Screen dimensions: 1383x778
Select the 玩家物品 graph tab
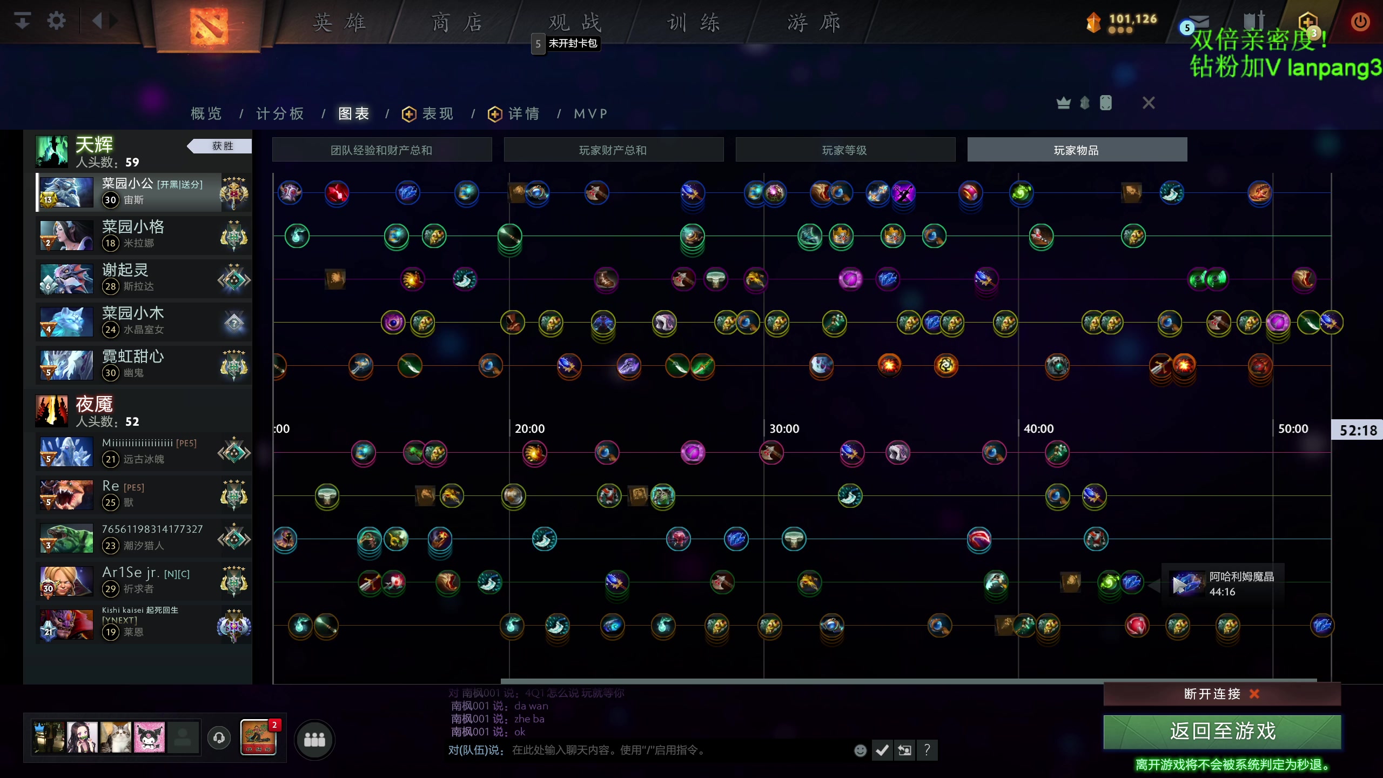[x=1077, y=150]
